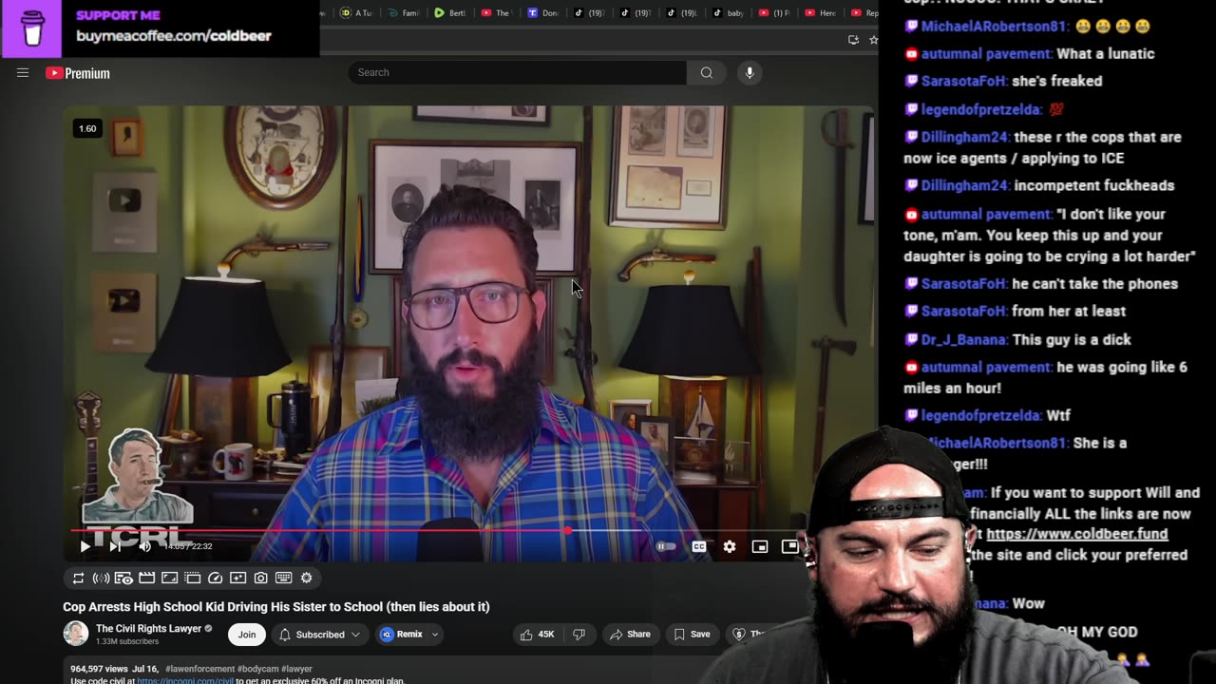This screenshot has height=684, width=1216.
Task: Click Dr_J_Banana username in chat
Action: pos(964,339)
